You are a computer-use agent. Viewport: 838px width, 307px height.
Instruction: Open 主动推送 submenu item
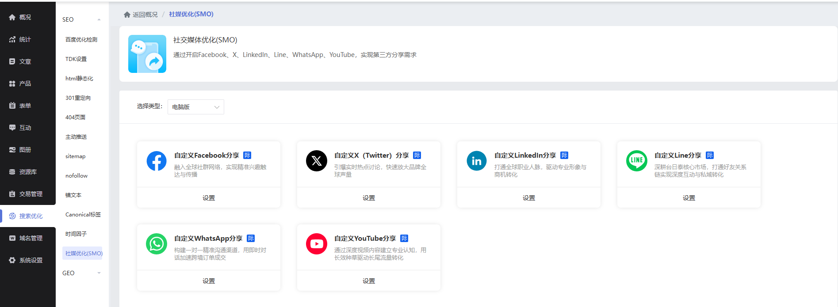pyautogui.click(x=76, y=137)
